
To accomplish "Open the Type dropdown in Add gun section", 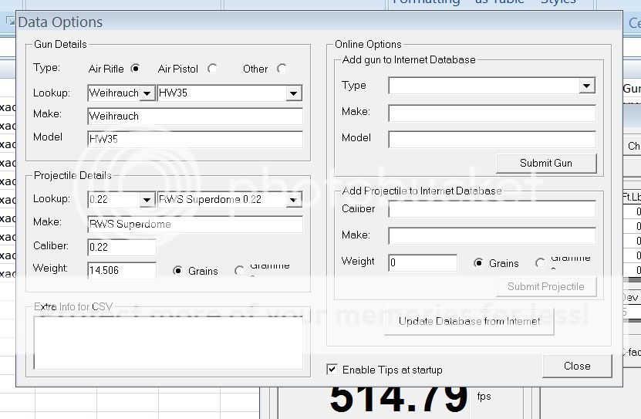I will pyautogui.click(x=587, y=86).
